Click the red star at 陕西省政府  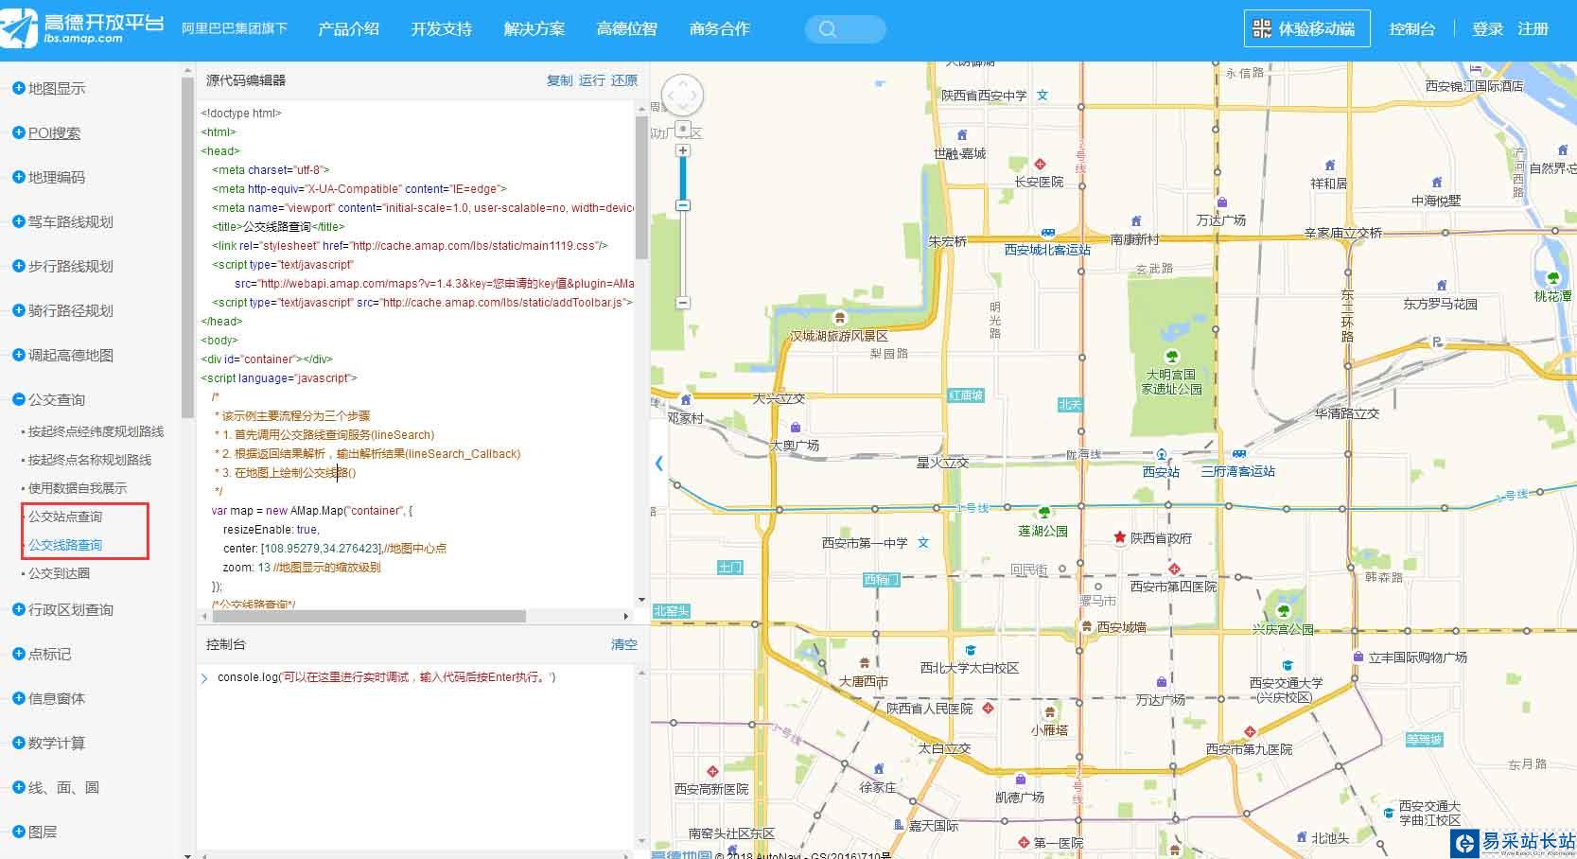pos(1120,537)
